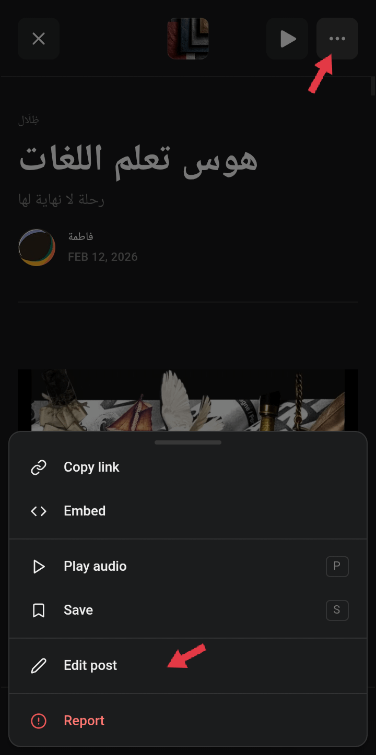Open the post's collage header image
Viewport: 376px width, 755px height.
pyautogui.click(x=188, y=400)
